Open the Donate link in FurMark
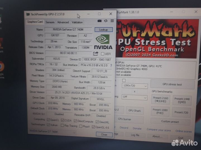Screen dimensions: 201x150 pyautogui.click(x=137, y=128)
